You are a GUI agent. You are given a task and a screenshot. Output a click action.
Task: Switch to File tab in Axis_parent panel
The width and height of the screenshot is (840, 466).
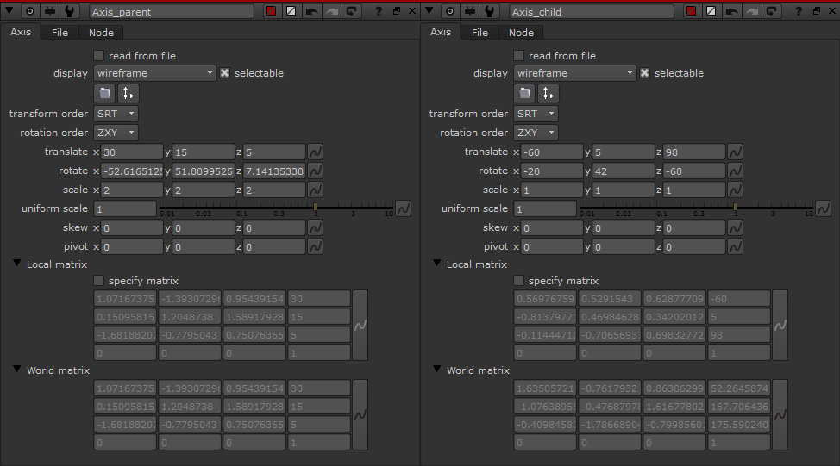click(x=60, y=33)
